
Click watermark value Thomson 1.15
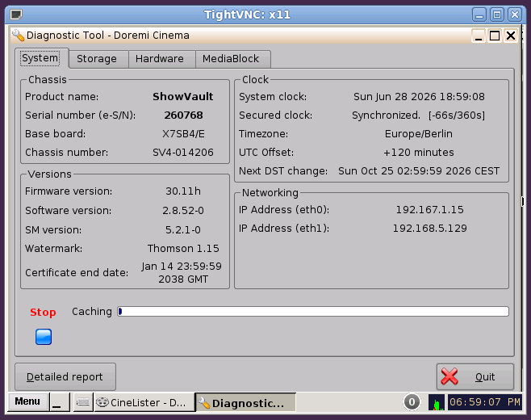coord(183,249)
